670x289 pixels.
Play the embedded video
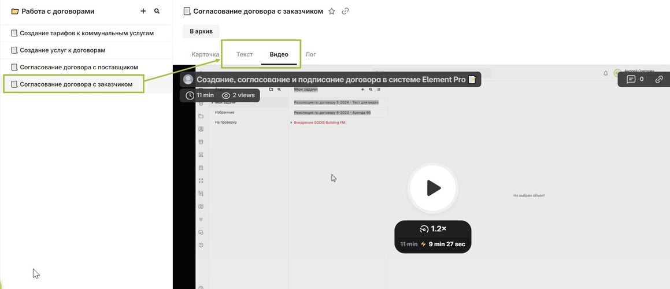434,188
